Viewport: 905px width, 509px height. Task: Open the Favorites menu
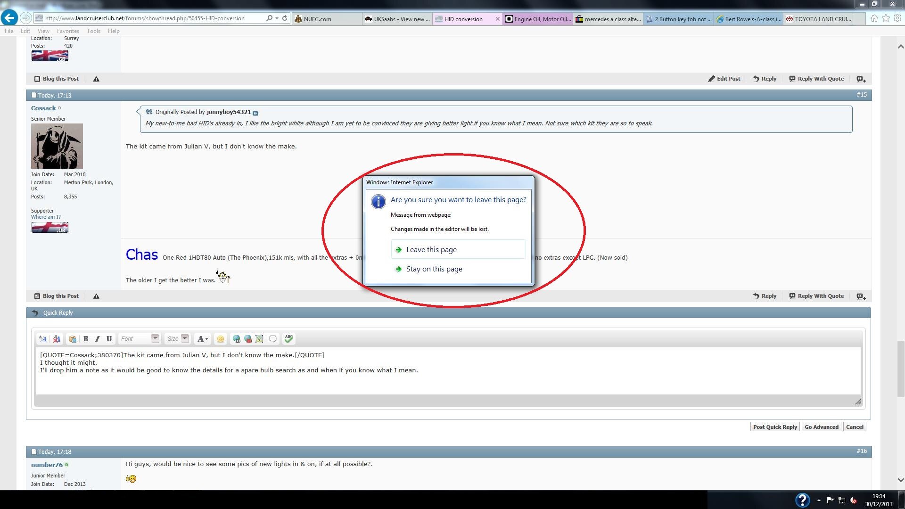click(68, 31)
